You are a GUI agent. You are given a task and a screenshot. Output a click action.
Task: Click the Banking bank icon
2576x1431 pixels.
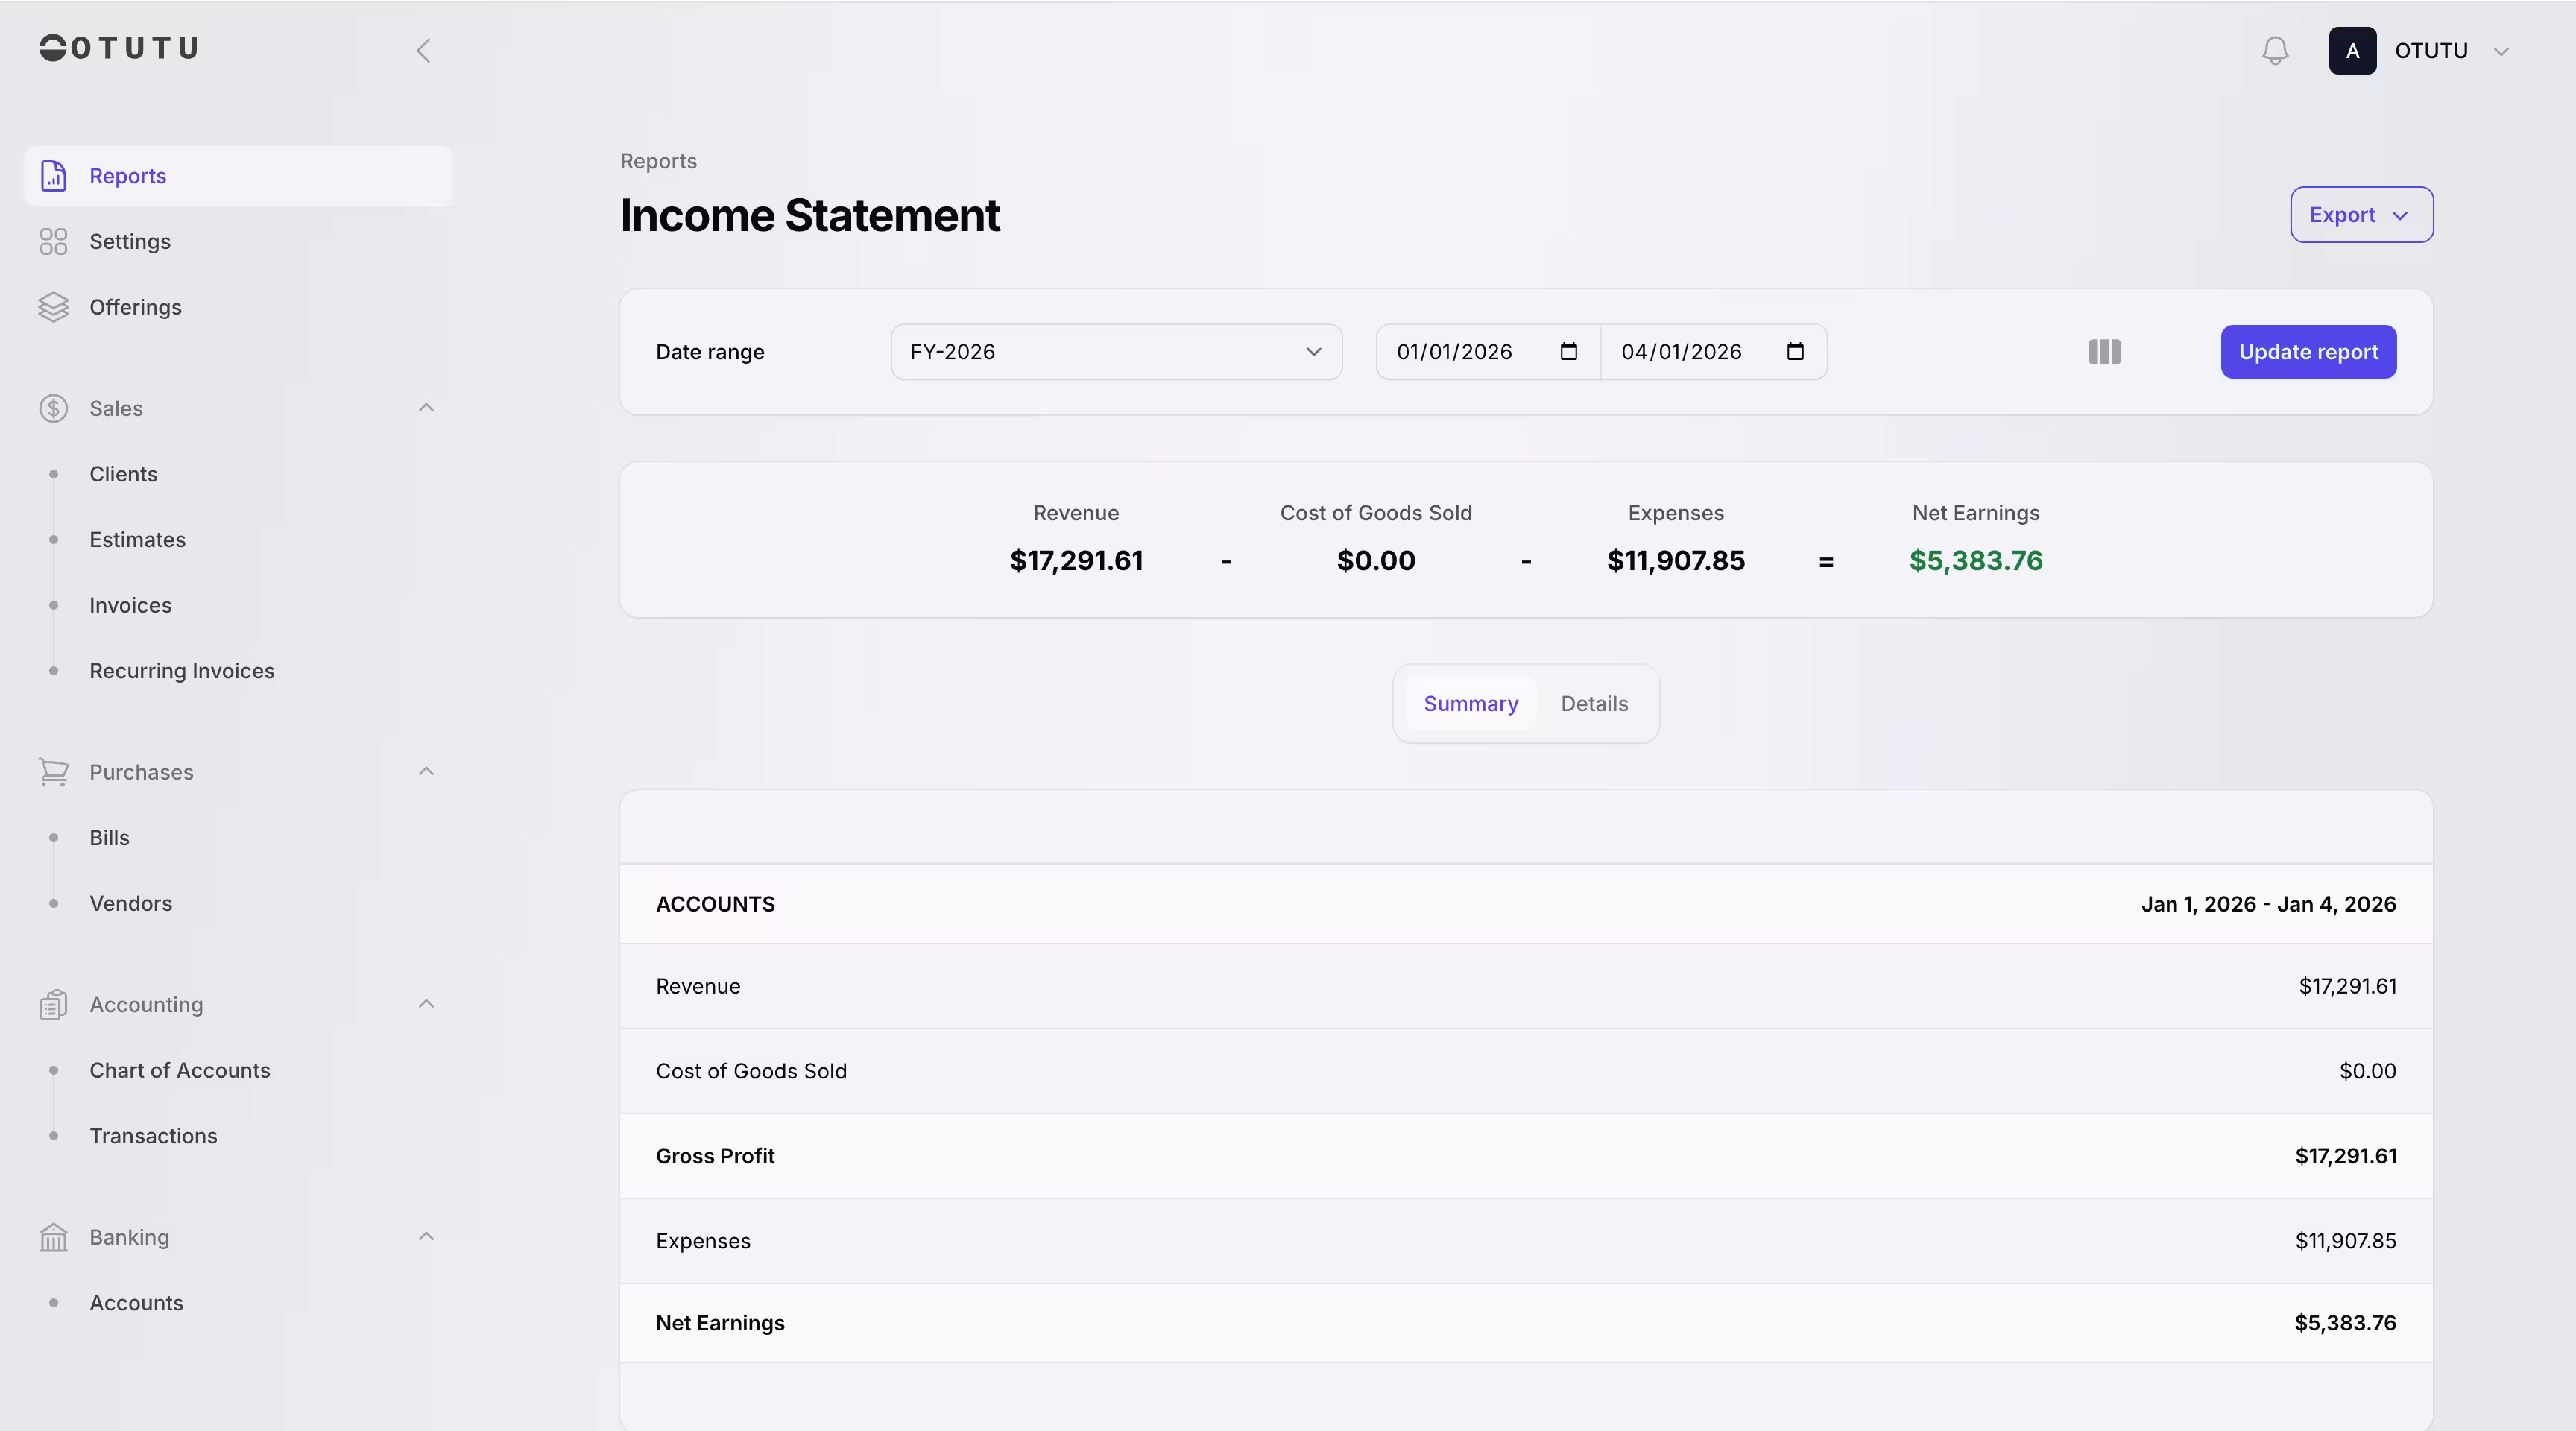(53, 1237)
